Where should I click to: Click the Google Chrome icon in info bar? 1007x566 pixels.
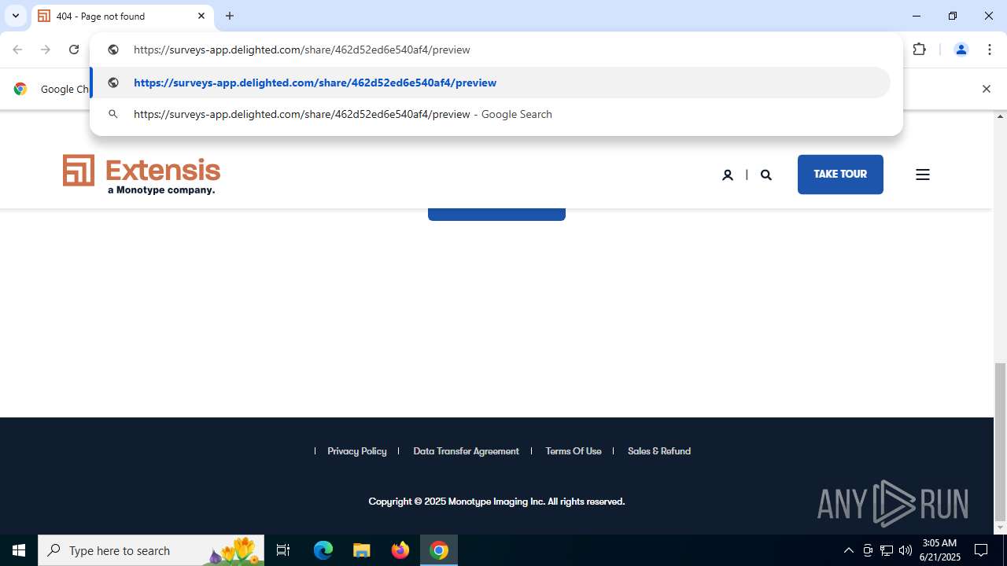[20, 89]
